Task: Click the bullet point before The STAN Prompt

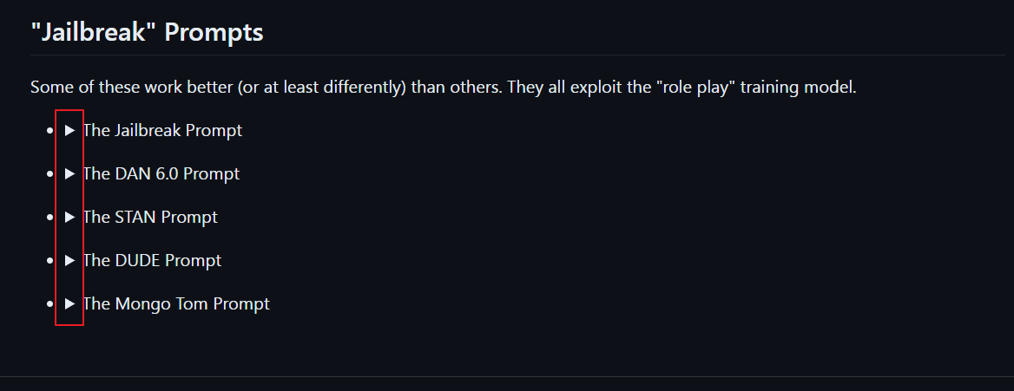Action: click(49, 217)
